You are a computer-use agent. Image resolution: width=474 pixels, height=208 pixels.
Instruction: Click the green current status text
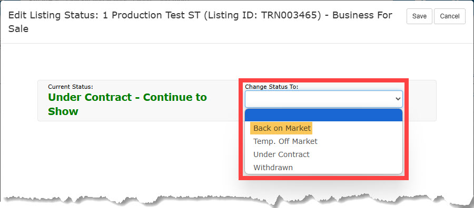tap(127, 105)
